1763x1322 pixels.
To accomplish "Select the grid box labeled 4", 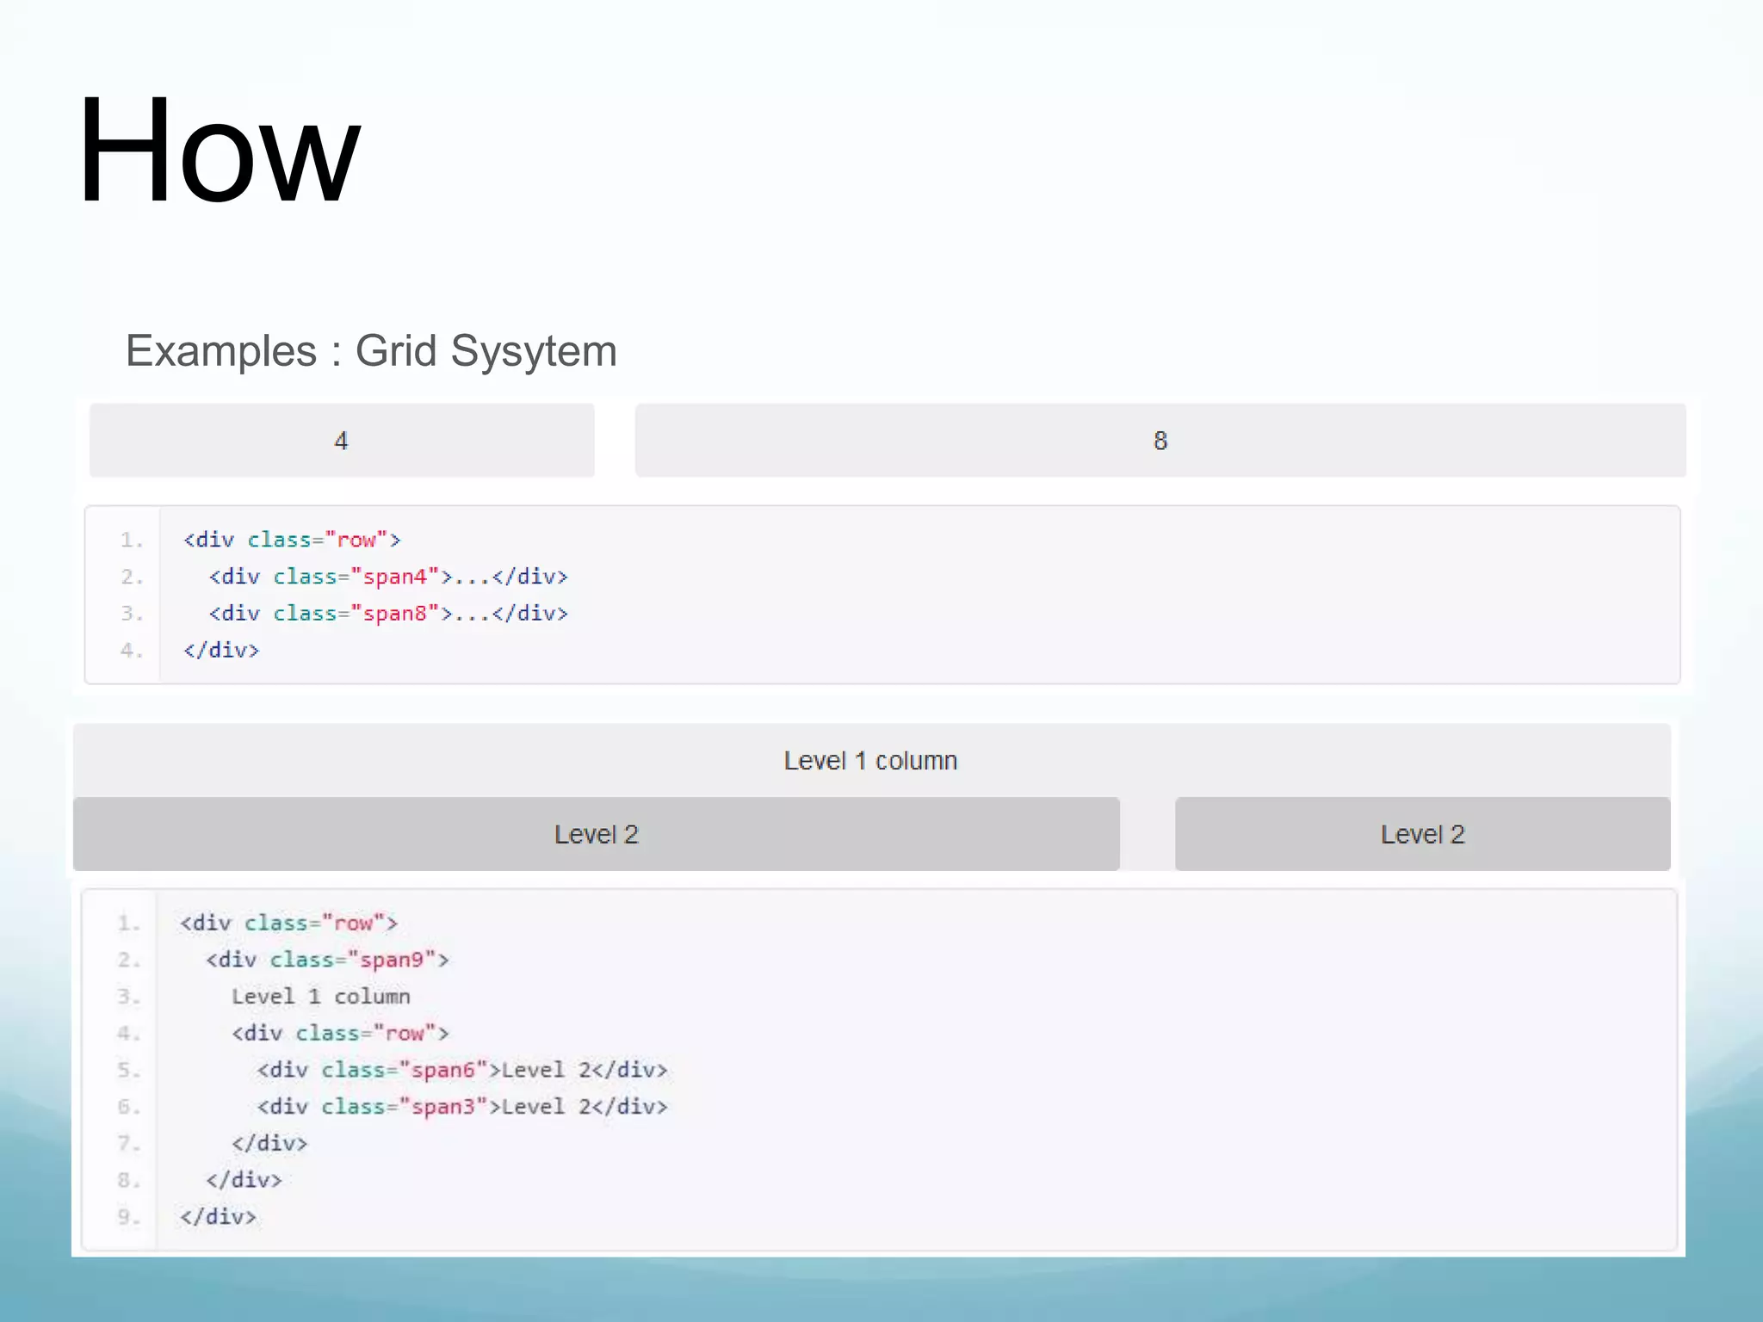I will 342,441.
